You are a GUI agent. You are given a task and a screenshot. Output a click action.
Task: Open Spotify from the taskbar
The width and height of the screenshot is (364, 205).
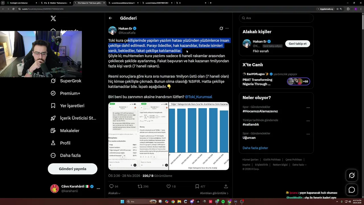[223, 202]
